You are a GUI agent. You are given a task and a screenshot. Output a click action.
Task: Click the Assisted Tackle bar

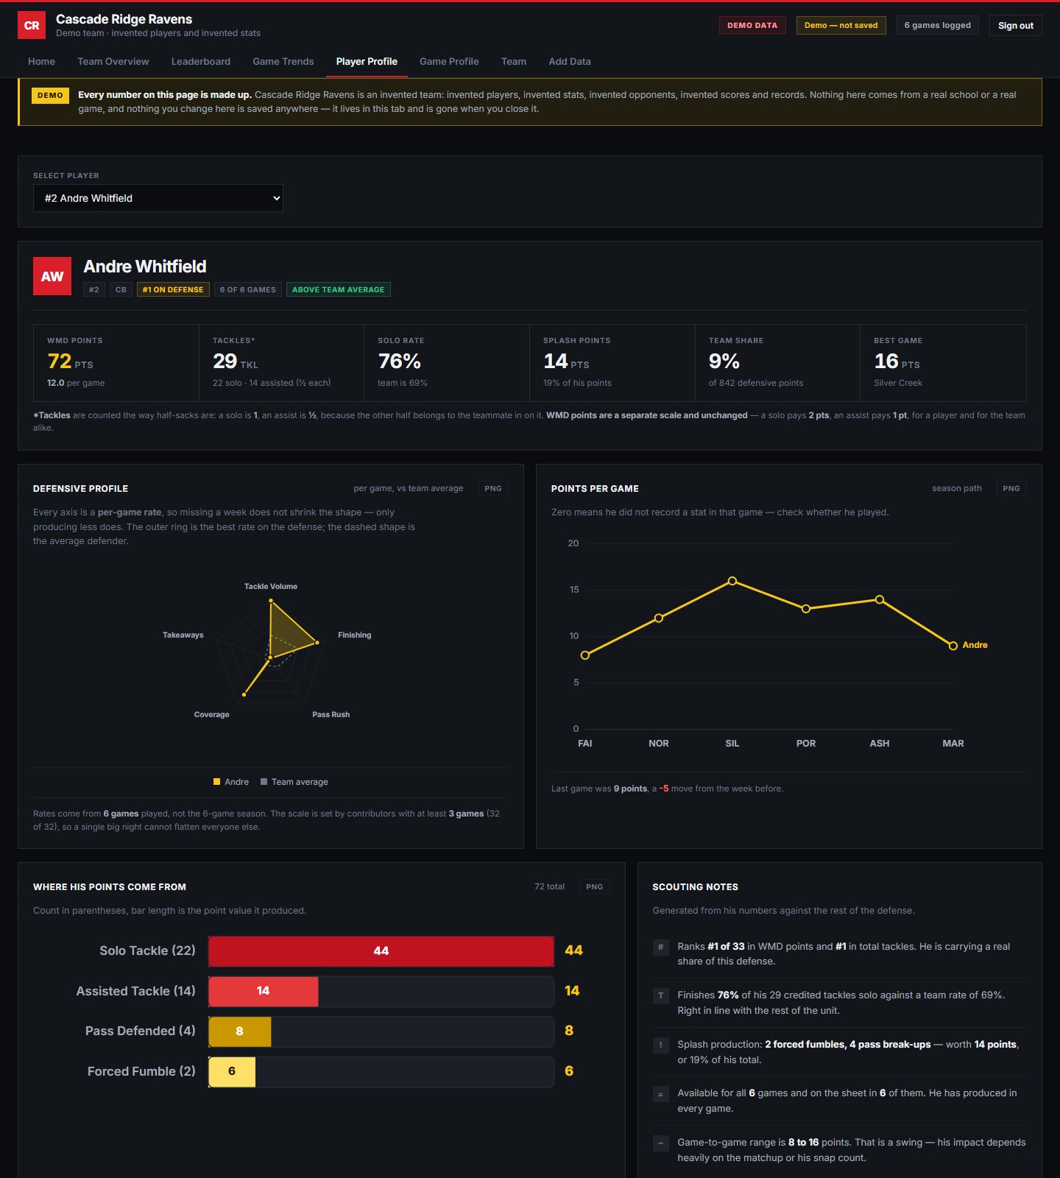pos(264,991)
